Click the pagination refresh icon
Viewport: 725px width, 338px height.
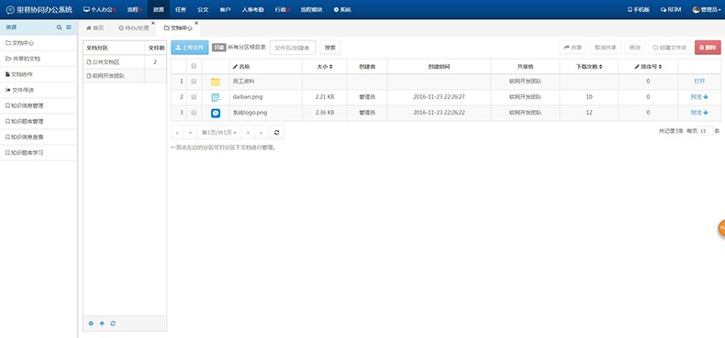(276, 133)
